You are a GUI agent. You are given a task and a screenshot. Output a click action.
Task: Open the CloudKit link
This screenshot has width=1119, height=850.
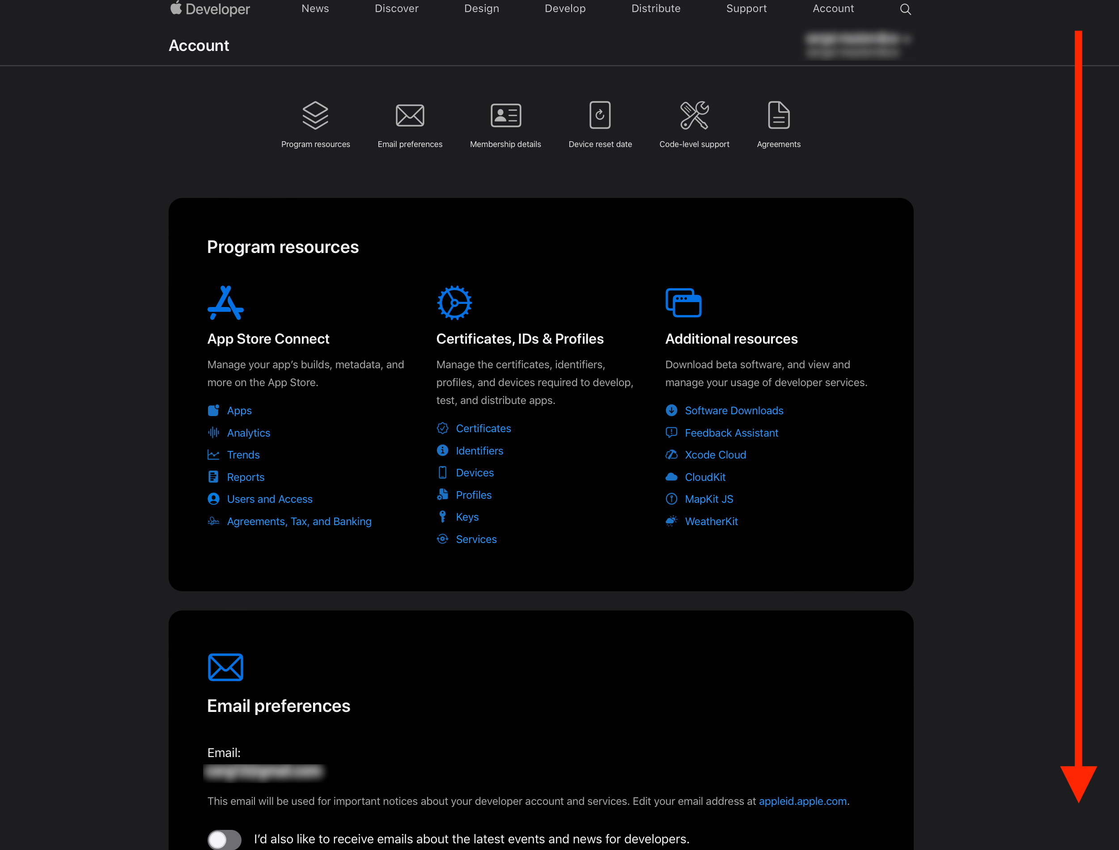(x=705, y=476)
